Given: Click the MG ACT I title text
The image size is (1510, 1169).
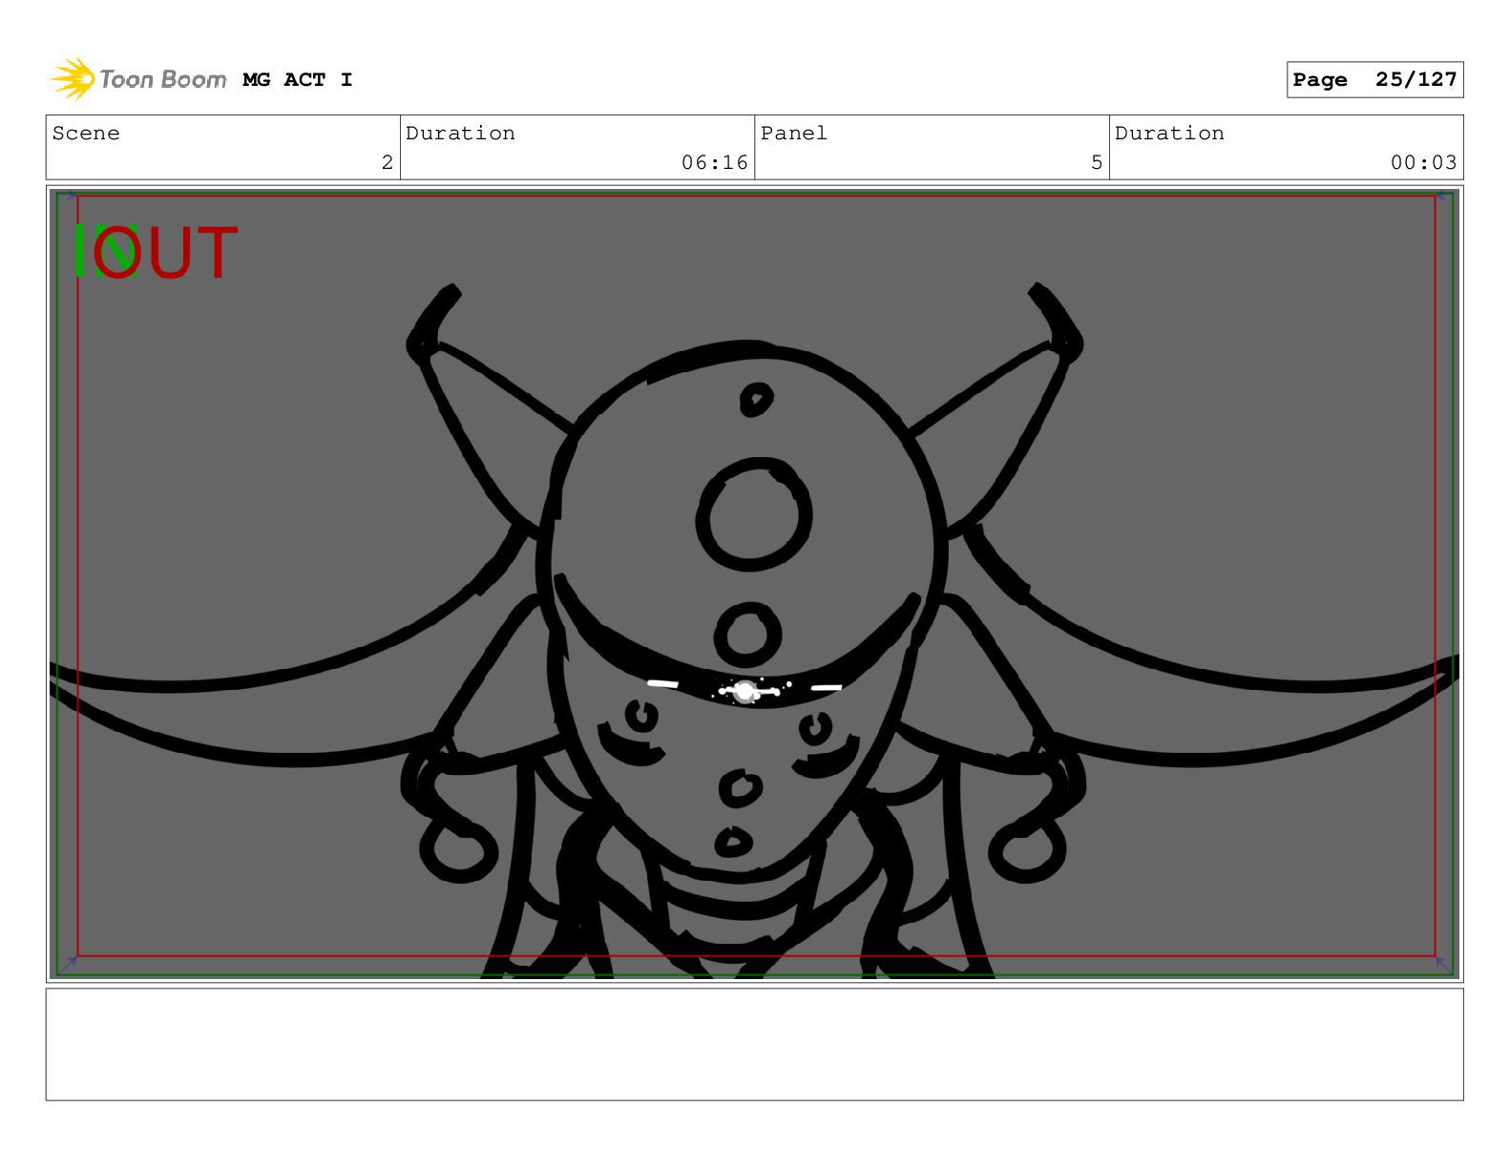Looking at the screenshot, I should (x=298, y=80).
